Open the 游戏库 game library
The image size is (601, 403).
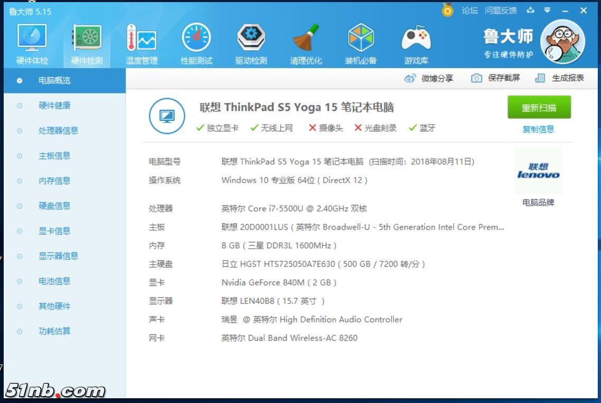tap(417, 42)
